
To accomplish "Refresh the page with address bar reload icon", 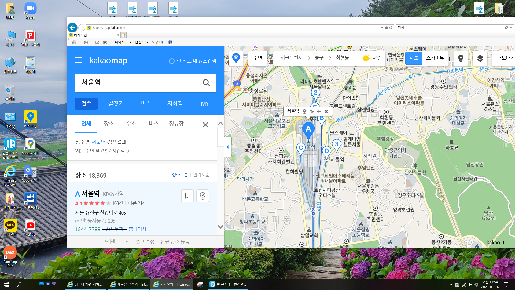I will [391, 28].
